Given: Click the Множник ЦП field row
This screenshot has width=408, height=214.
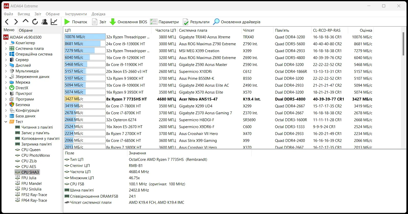Looking at the screenshot, I should point(158,178).
